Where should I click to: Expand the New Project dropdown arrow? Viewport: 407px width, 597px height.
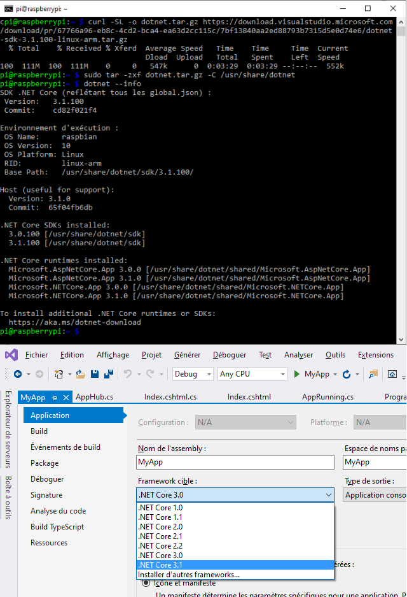point(69,375)
